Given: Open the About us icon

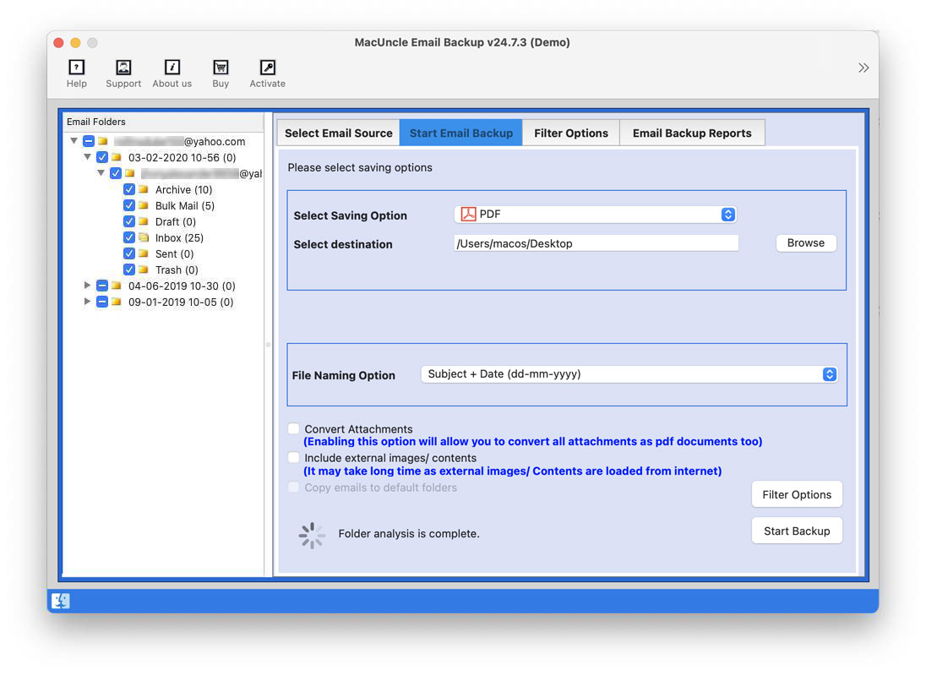Looking at the screenshot, I should (x=172, y=68).
